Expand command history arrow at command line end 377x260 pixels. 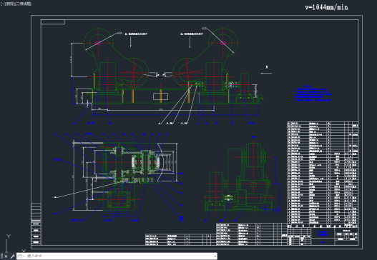215,256
